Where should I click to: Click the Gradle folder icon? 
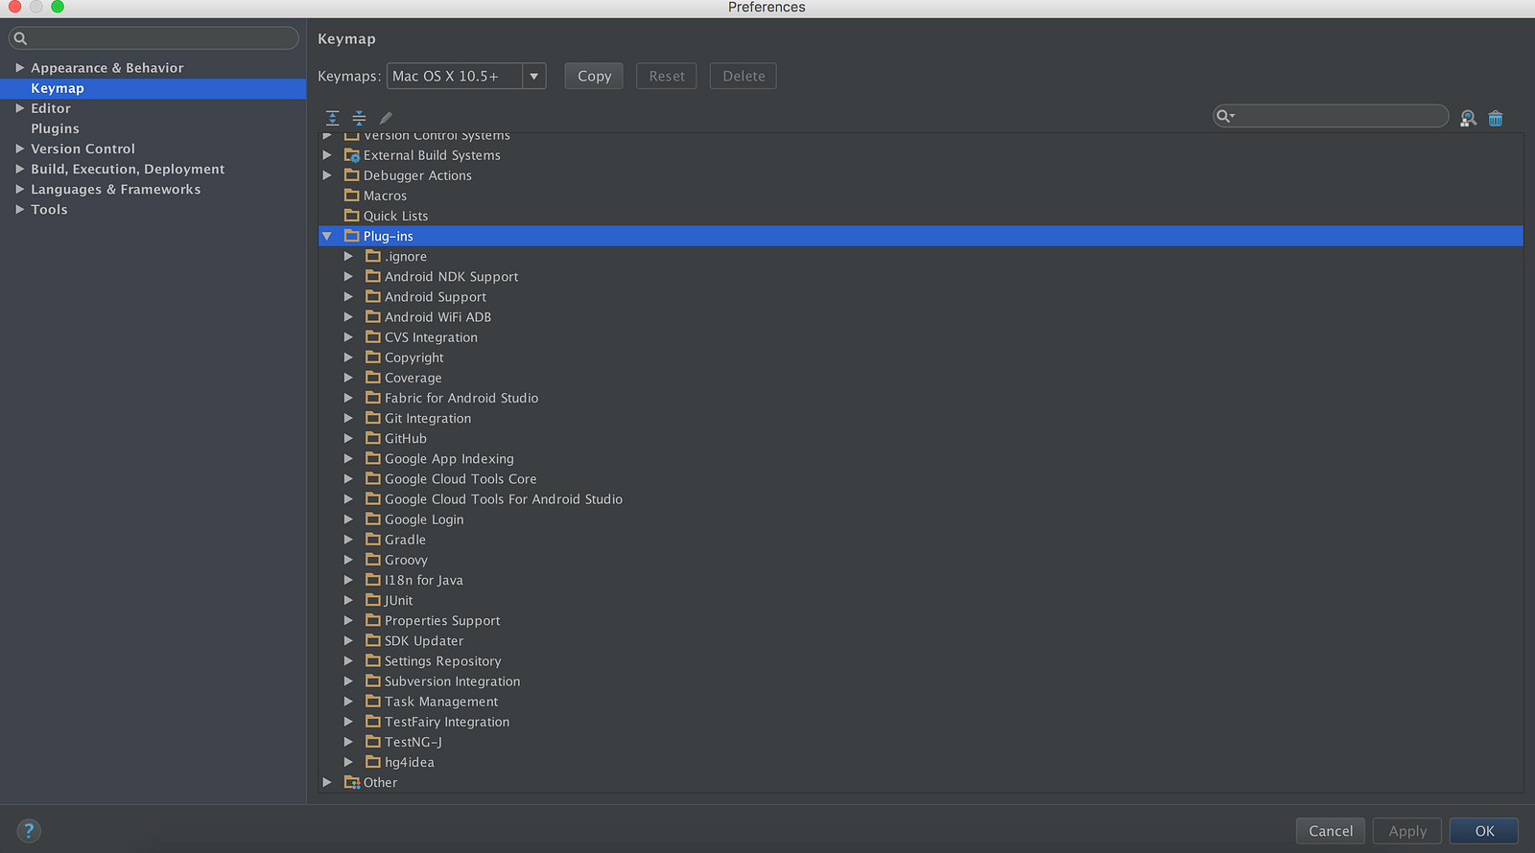(x=373, y=540)
